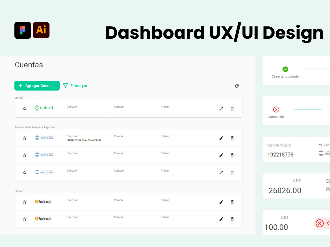The image size is (330, 247).
Task: Edit the Pesos ARG account 0070222730004027628600
Action: click(221, 138)
